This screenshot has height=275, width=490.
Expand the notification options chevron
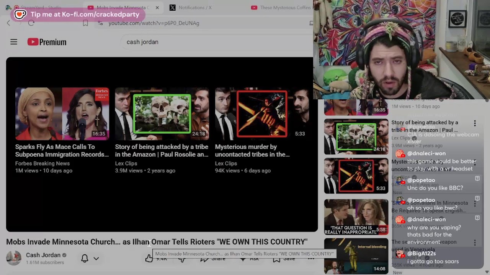(x=96, y=259)
